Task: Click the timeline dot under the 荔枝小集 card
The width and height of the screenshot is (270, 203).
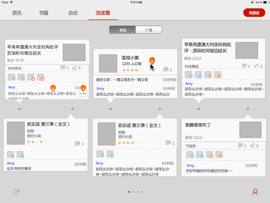Action: (x=111, y=109)
